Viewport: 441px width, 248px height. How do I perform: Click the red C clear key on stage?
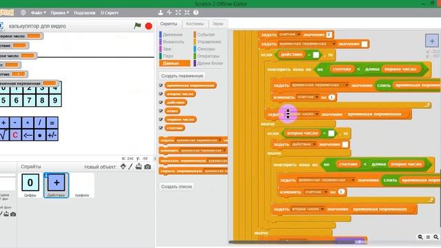[15, 135]
